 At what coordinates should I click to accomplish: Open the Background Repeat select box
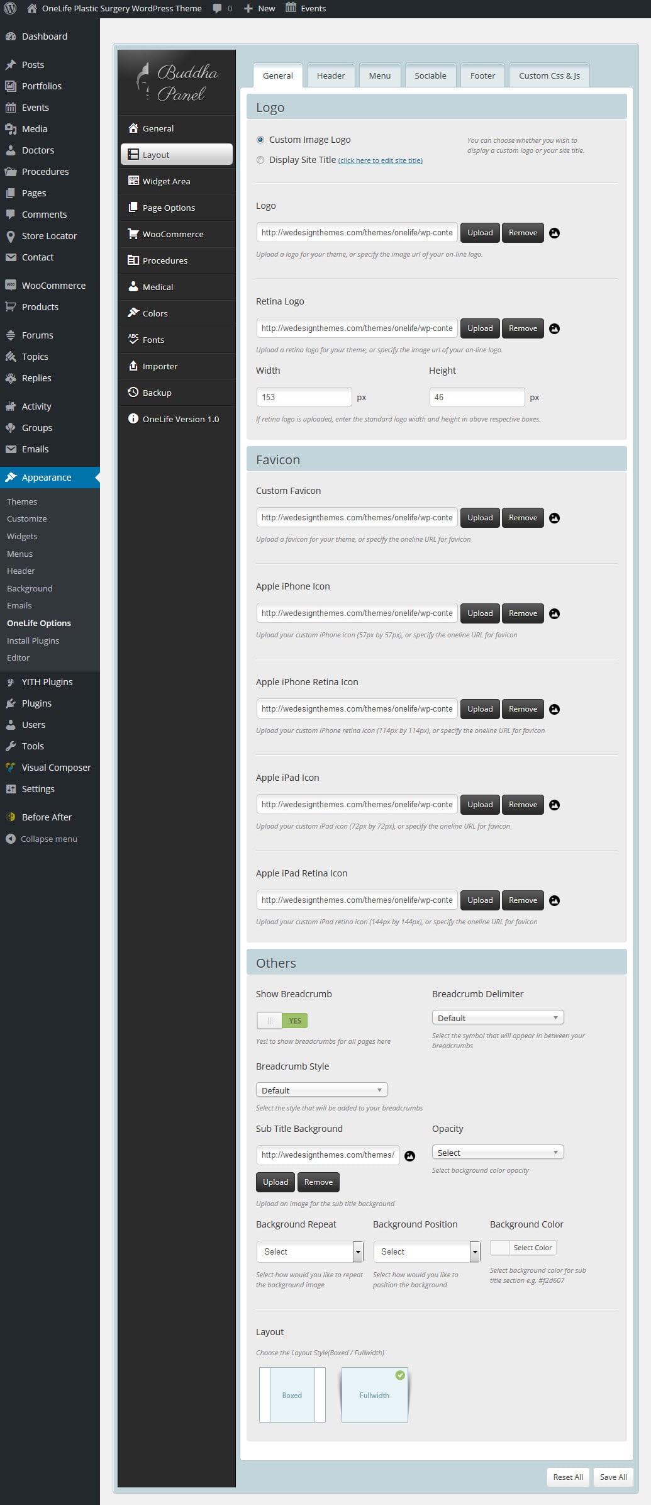(309, 1251)
